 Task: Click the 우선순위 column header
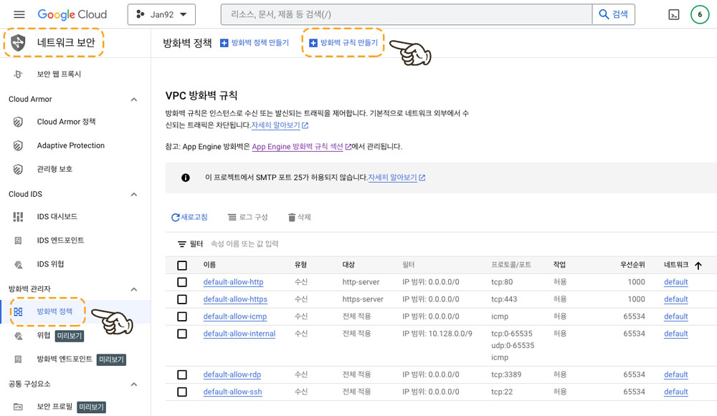632,265
